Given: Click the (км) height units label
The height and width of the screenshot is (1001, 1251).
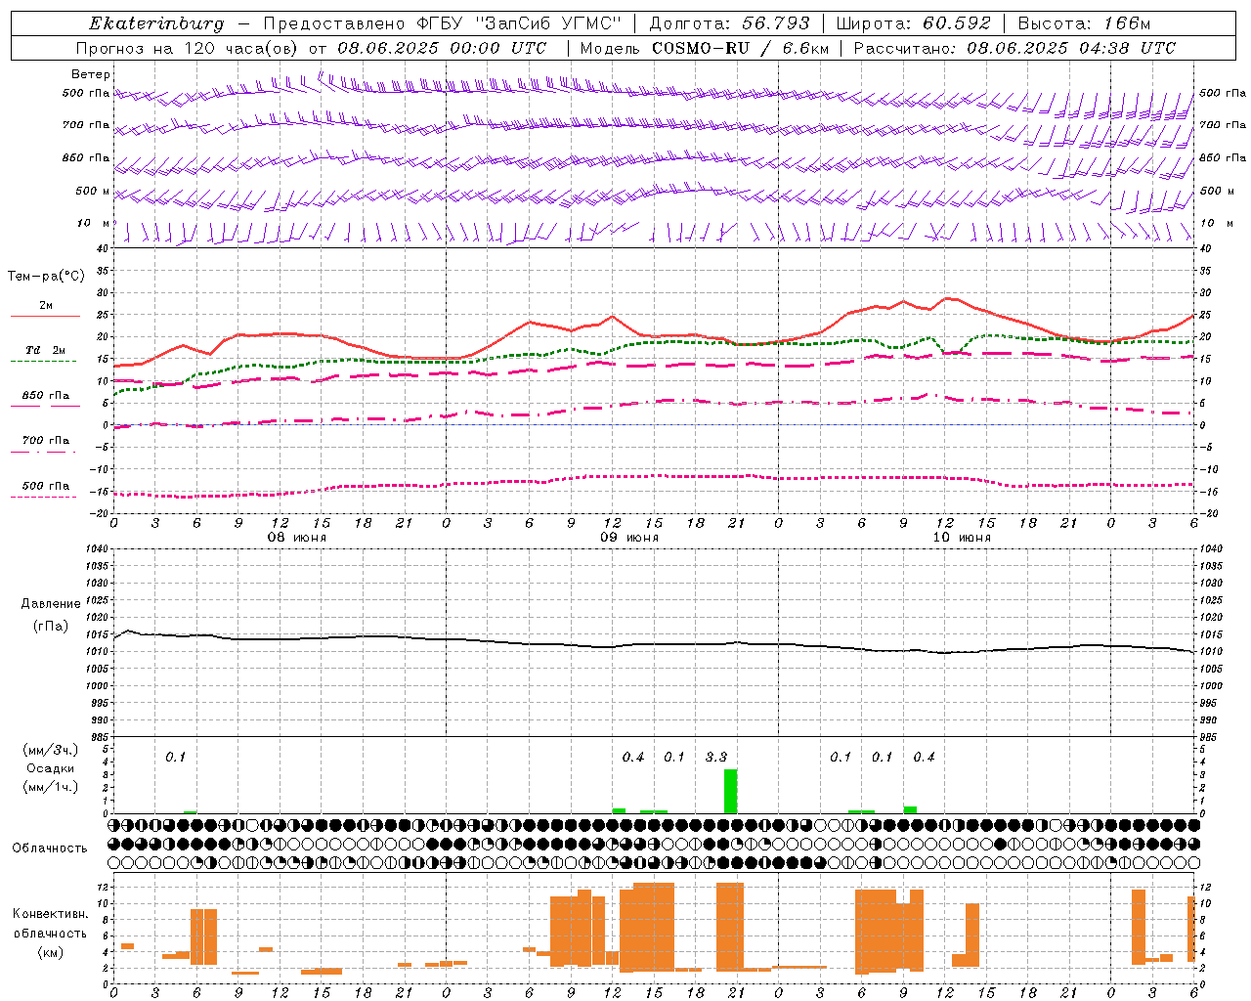Looking at the screenshot, I should [x=51, y=952].
